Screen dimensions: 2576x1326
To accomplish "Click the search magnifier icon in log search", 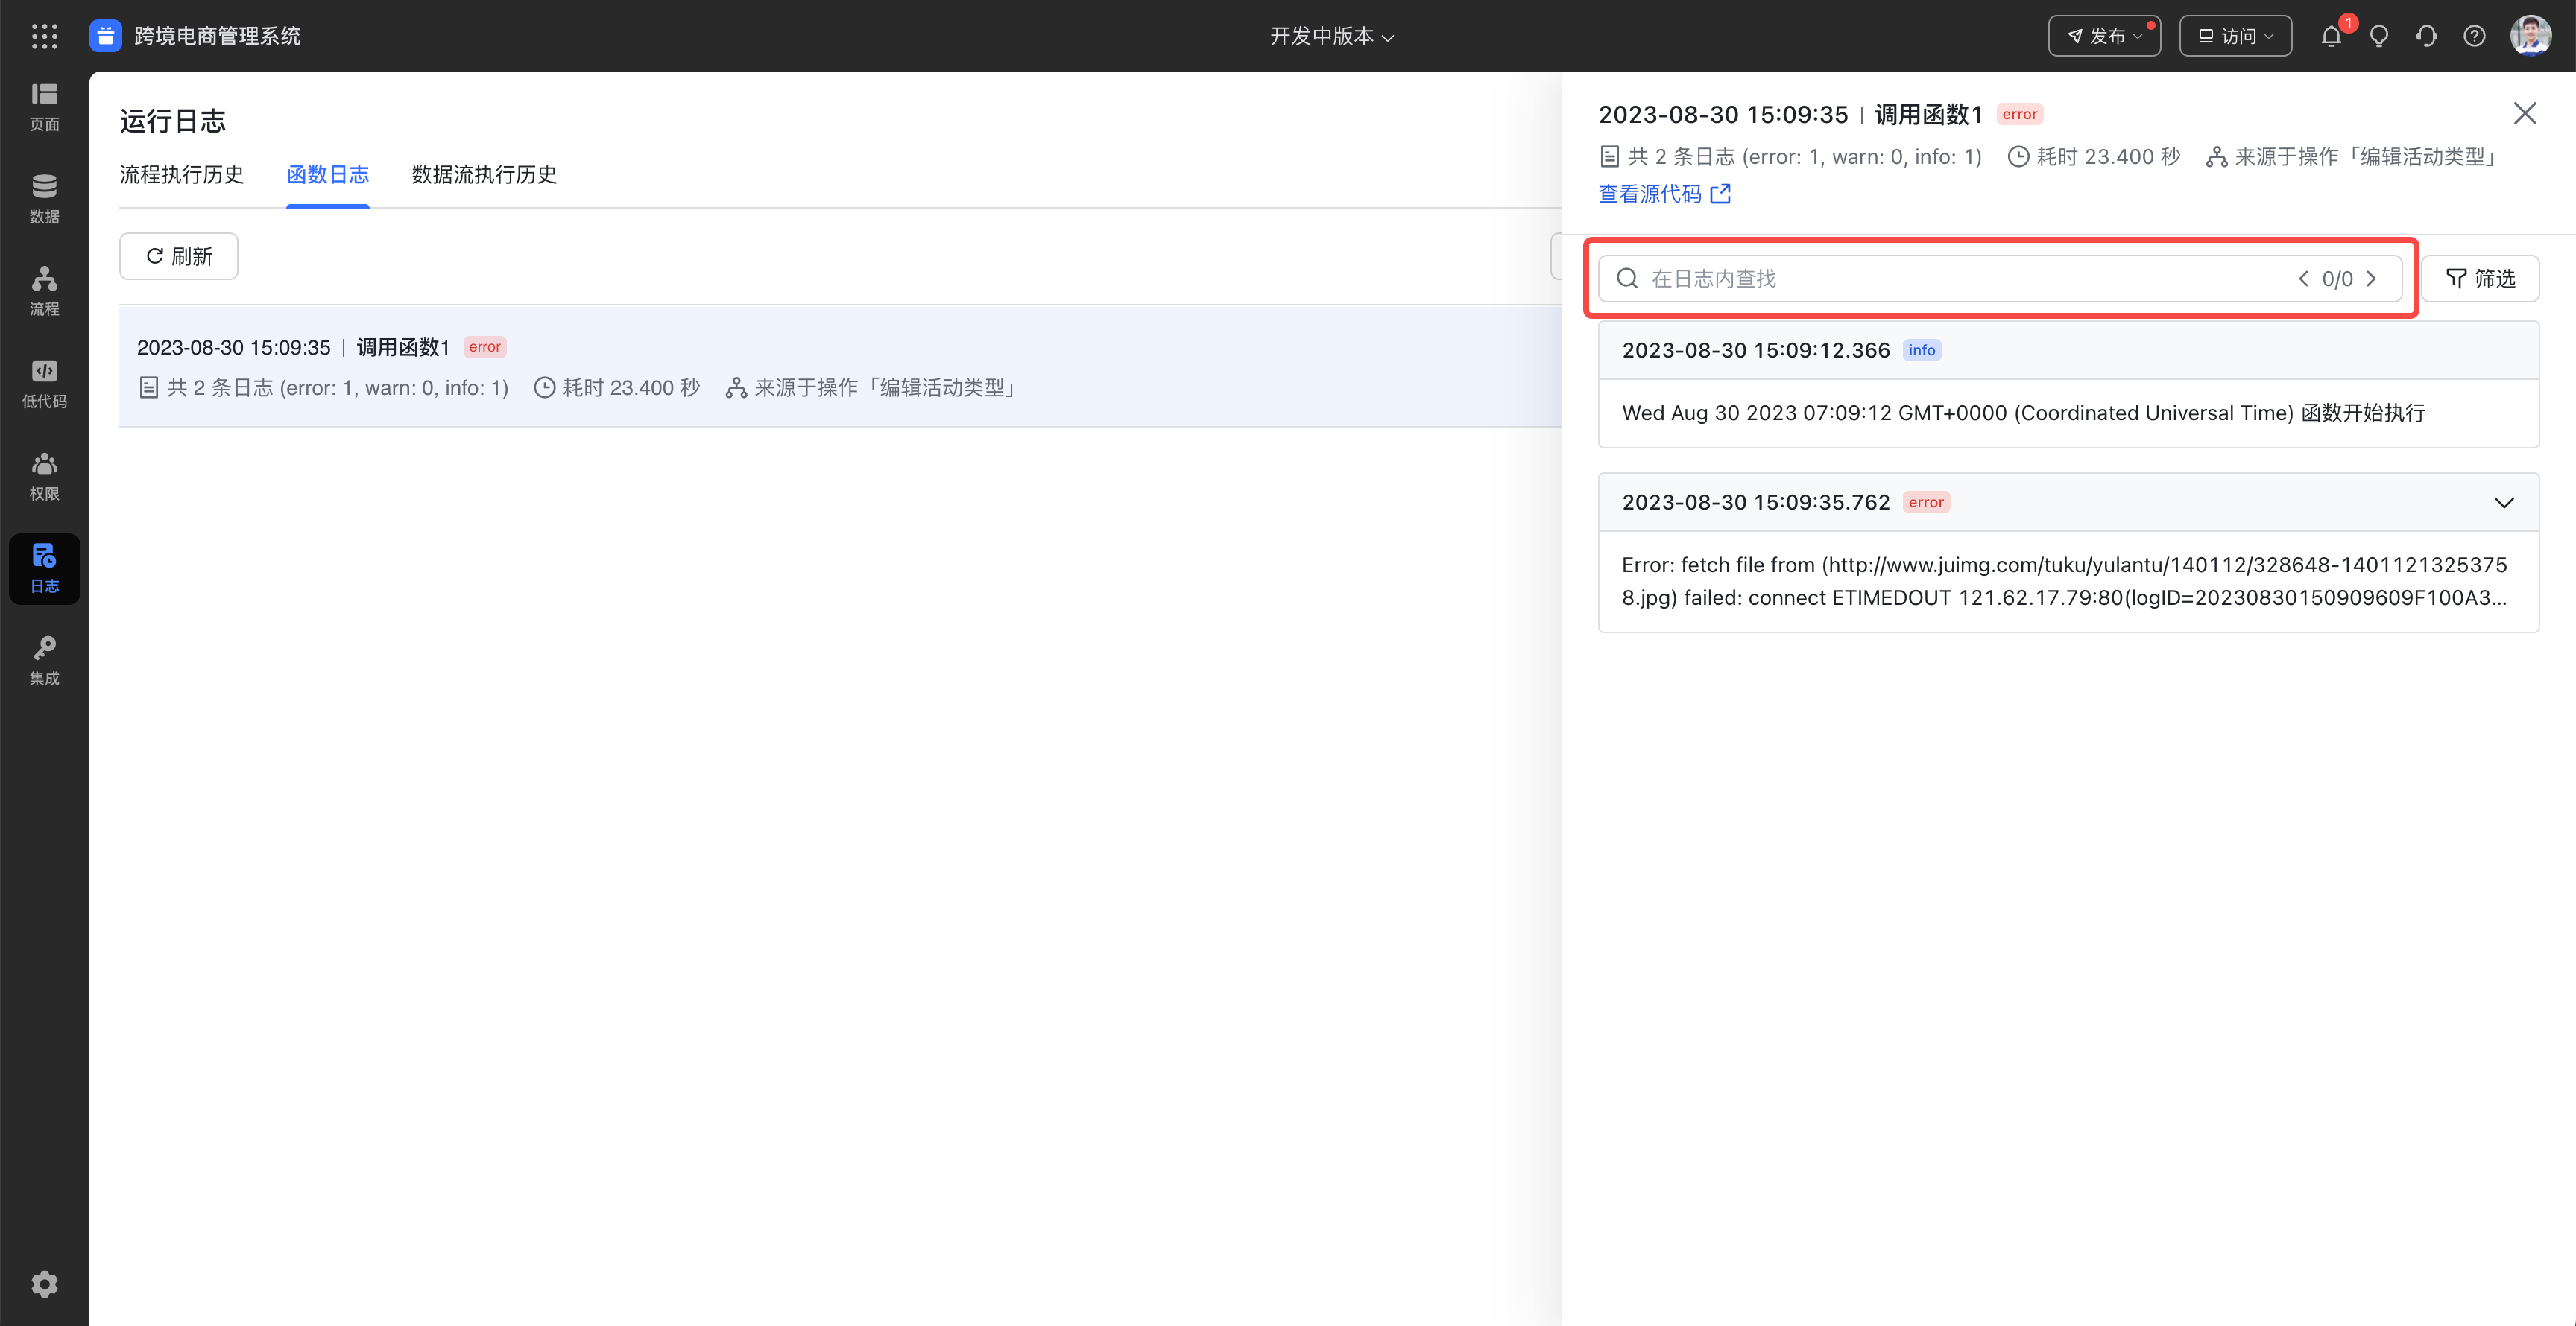I will point(1627,279).
